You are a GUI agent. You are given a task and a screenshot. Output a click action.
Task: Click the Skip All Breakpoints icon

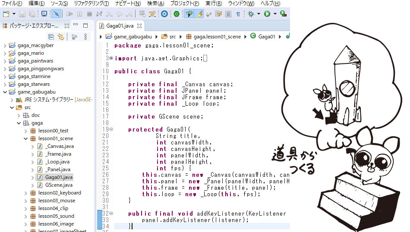(56, 14)
